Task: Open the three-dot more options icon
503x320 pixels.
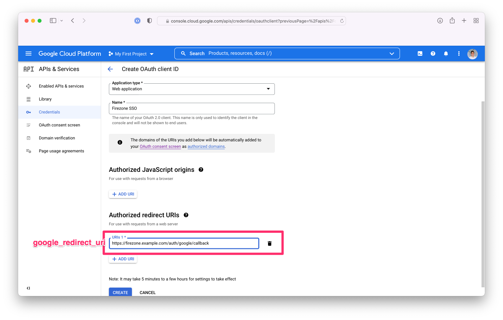Action: (x=459, y=53)
